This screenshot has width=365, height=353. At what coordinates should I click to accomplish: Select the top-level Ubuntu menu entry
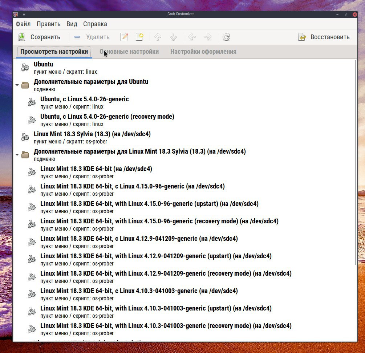184,68
